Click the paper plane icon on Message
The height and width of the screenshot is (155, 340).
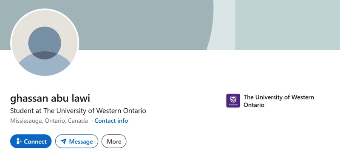pos(63,141)
